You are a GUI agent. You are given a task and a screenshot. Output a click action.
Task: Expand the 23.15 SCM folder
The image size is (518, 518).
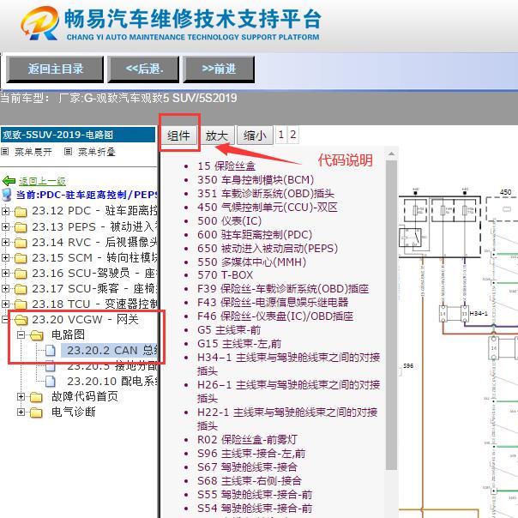[5, 257]
